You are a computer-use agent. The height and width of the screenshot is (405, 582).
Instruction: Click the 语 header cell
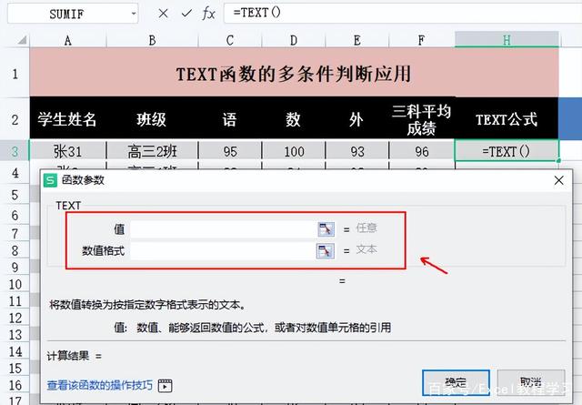click(x=230, y=119)
